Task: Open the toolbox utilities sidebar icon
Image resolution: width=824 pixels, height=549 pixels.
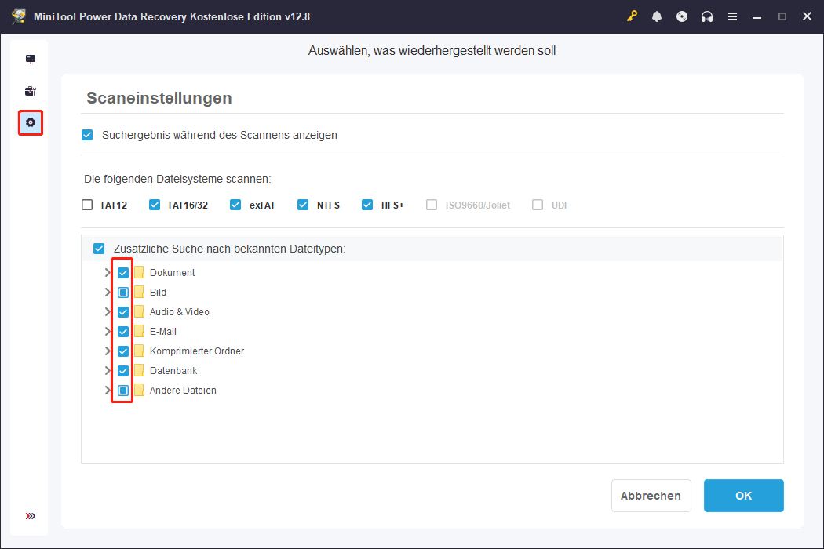Action: (31, 91)
